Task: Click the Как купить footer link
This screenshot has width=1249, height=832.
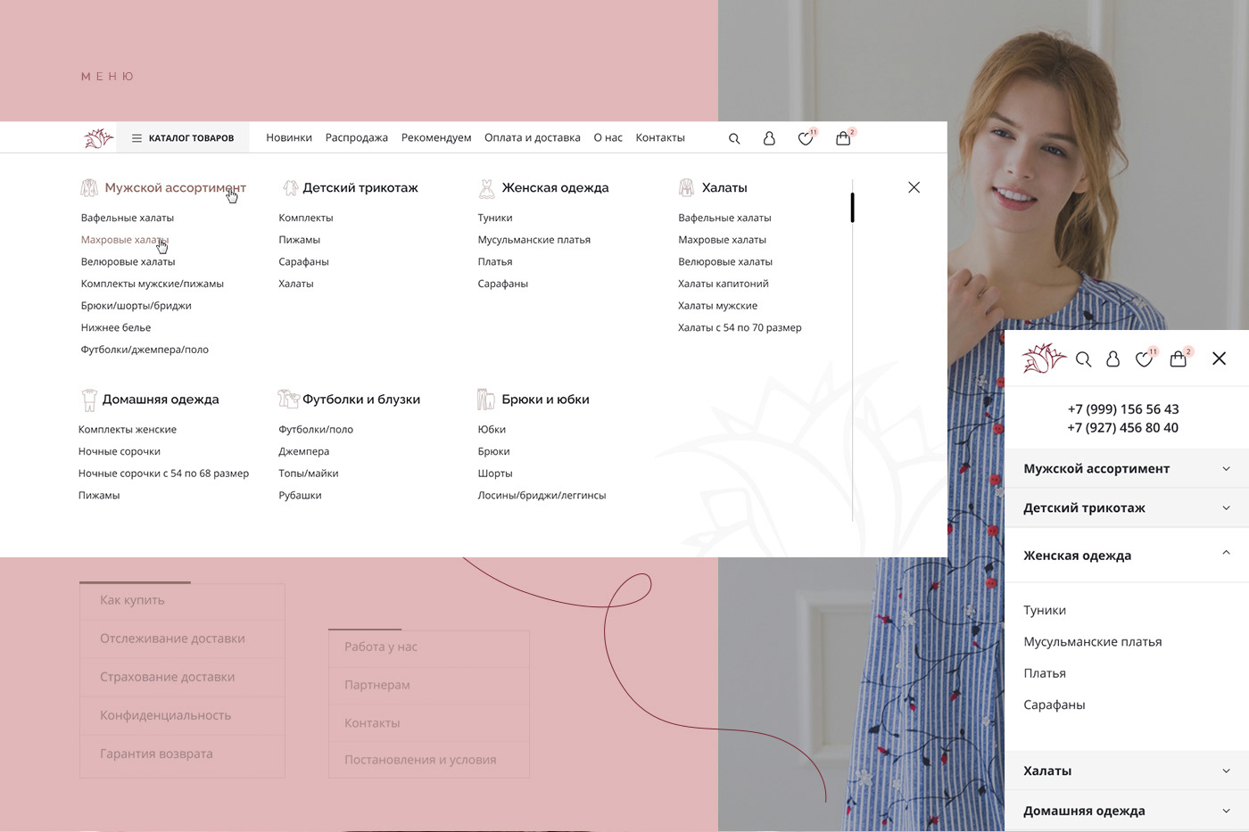Action: click(132, 599)
